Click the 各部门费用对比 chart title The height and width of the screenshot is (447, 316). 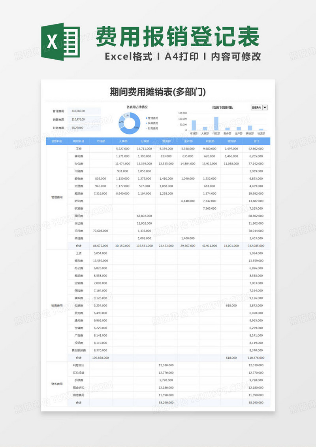[222, 107]
